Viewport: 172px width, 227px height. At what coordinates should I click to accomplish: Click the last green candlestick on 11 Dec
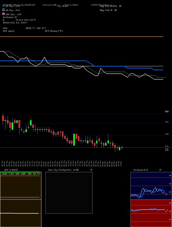tap(122, 148)
